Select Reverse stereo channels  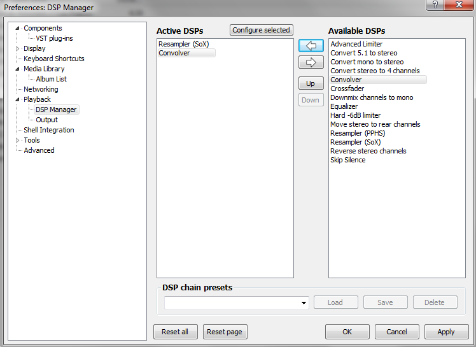[x=368, y=151]
